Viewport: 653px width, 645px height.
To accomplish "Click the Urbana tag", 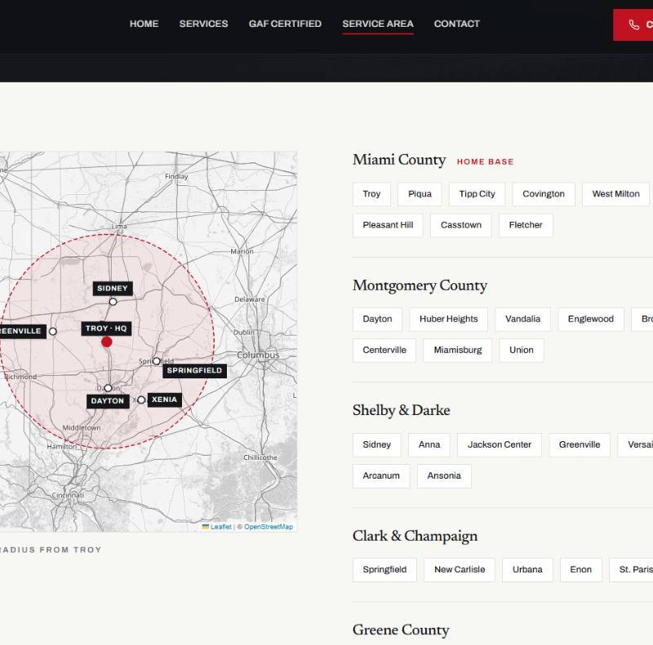I will (527, 570).
